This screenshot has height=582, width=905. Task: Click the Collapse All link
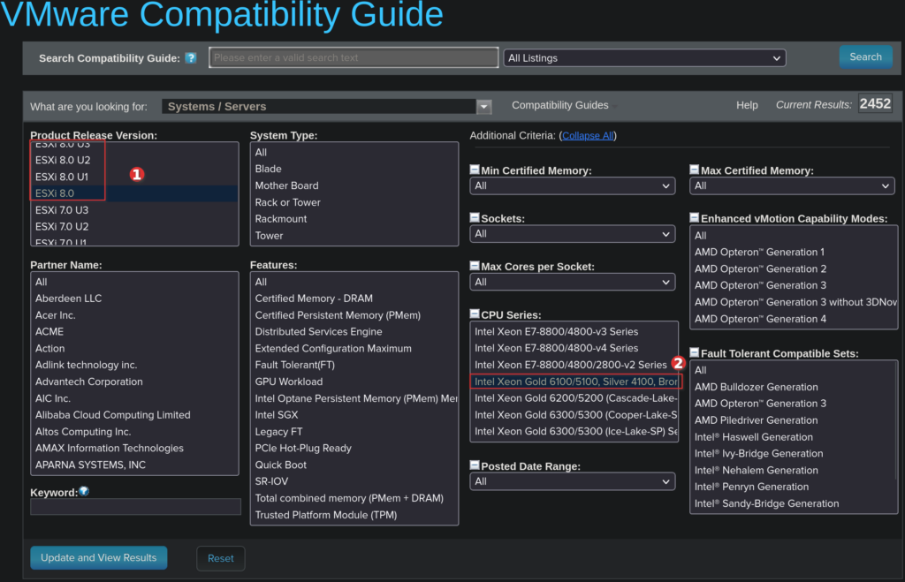coord(588,135)
